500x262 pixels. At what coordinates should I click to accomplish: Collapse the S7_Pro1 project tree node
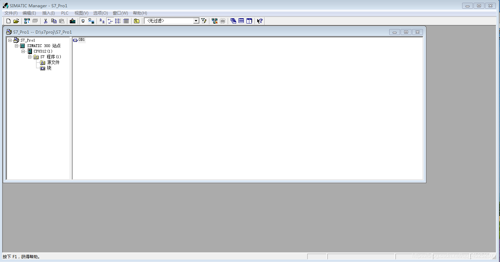point(10,40)
